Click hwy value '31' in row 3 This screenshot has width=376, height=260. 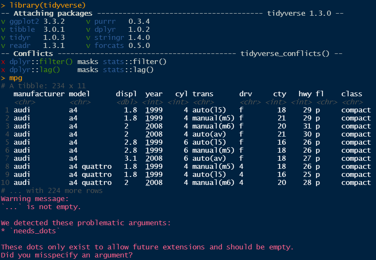coord(307,126)
